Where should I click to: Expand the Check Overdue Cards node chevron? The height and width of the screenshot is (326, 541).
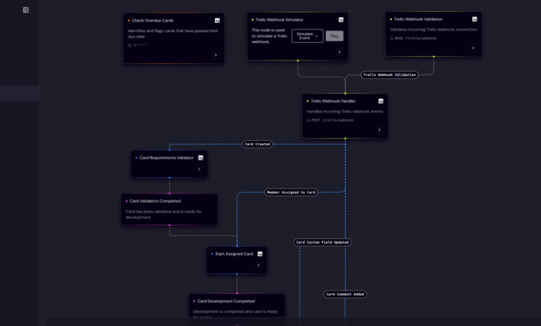tap(216, 55)
